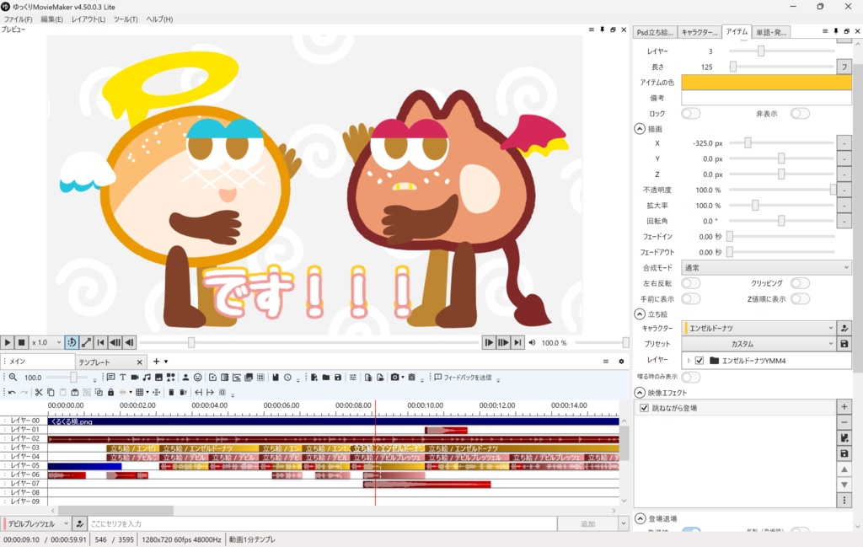Open project folder icon in toolbar
This screenshot has width=863, height=547.
coord(326,377)
